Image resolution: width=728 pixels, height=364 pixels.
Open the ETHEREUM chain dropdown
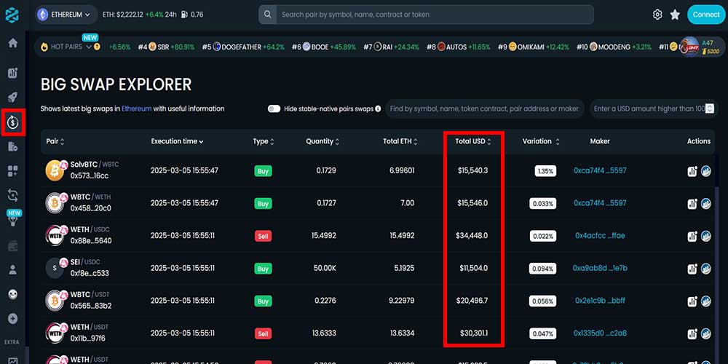66,15
